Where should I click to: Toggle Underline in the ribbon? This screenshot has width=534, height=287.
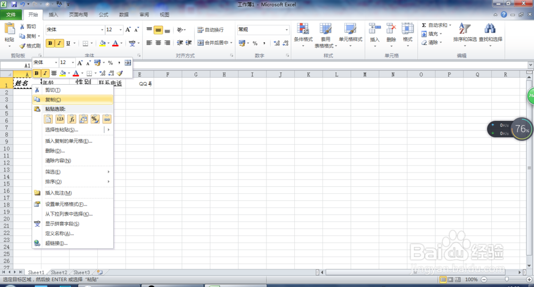point(68,43)
